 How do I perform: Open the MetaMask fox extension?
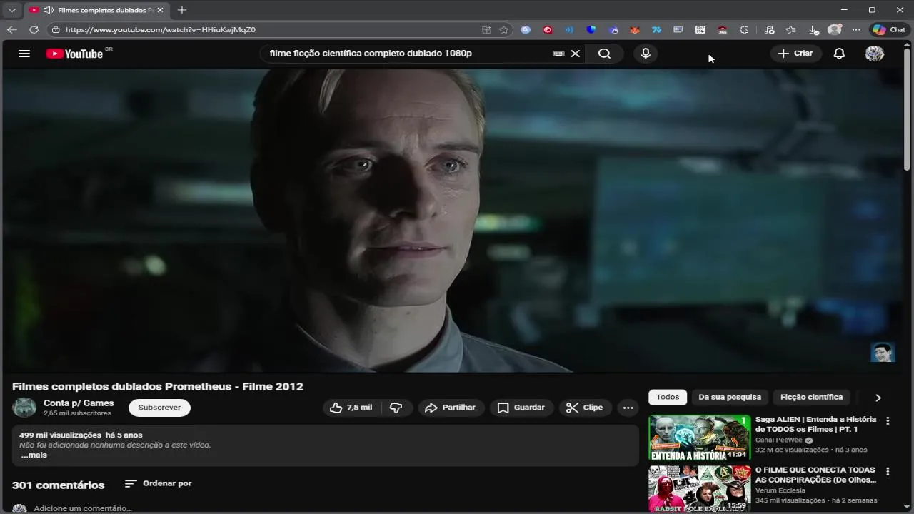[x=635, y=29]
